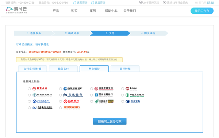The width and height of the screenshot is (219, 138).
Task: Click the 兴业银行 logo
Action: [x=133, y=101]
